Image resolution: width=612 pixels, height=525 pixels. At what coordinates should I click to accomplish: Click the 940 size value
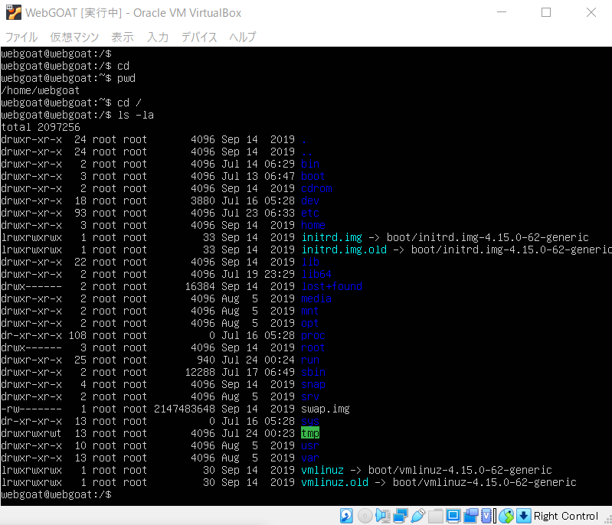pyautogui.click(x=206, y=360)
